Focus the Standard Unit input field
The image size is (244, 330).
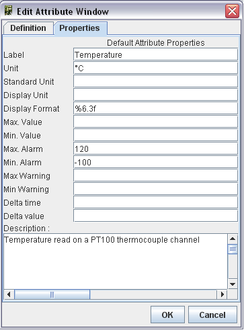156,81
